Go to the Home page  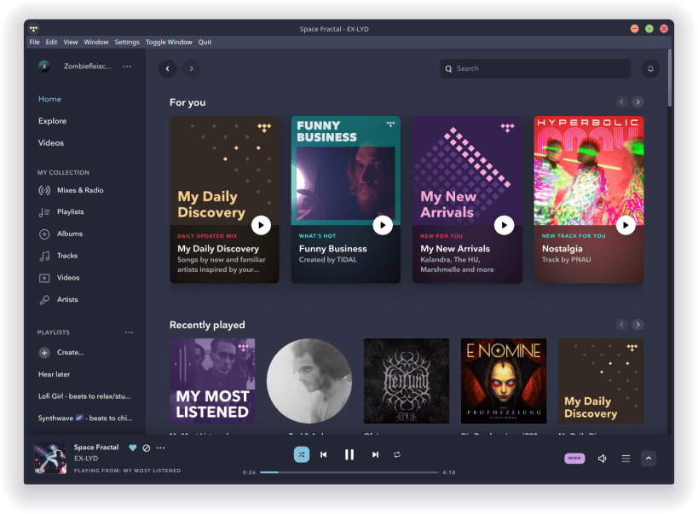49,99
